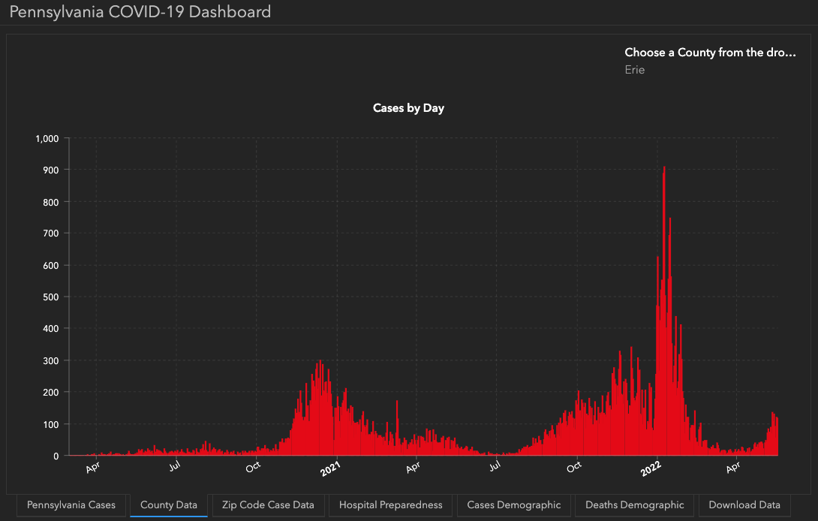818x521 pixels.
Task: Click the Pennsylvania COVID-19 Dashboard title
Action: [140, 12]
